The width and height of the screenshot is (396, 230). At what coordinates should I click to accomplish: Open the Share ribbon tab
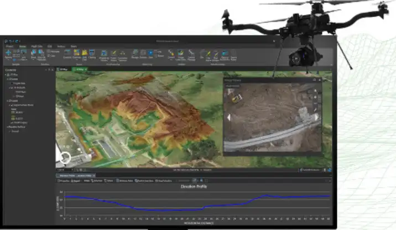(x=74, y=47)
